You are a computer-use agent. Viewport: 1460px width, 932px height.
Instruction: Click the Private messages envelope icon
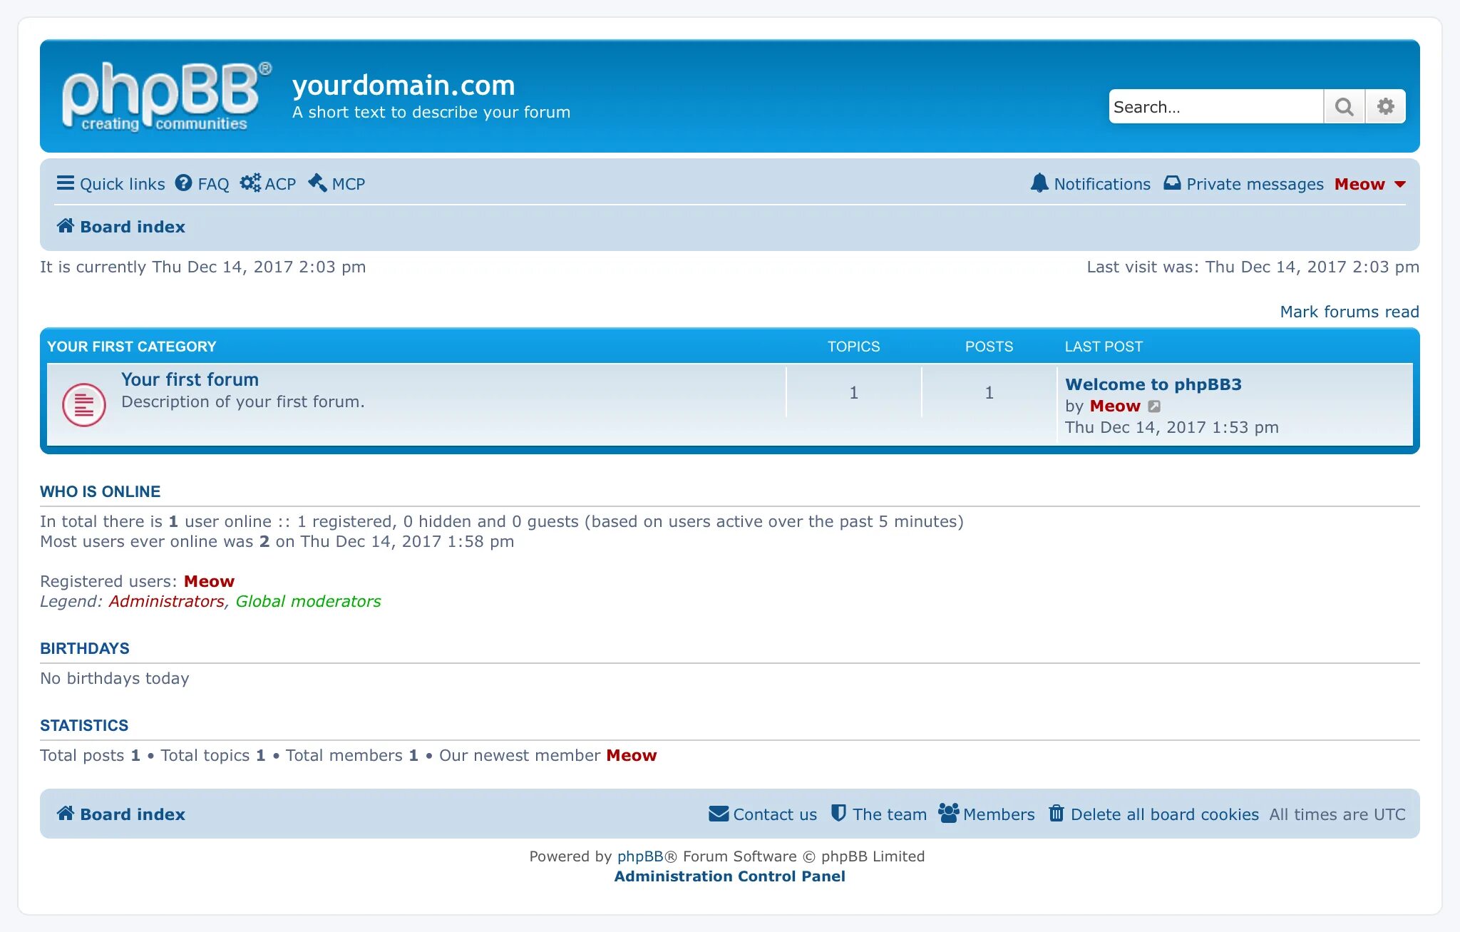tap(1171, 183)
